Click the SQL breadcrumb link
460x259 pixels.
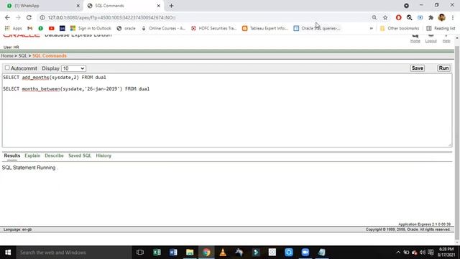22,56
